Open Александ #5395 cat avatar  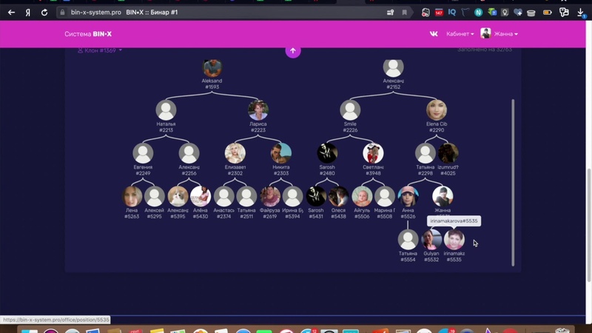(178, 196)
